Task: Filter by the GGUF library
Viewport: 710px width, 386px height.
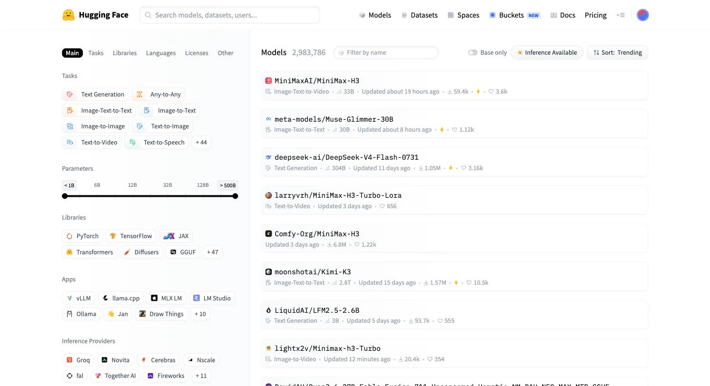Action: [x=183, y=252]
